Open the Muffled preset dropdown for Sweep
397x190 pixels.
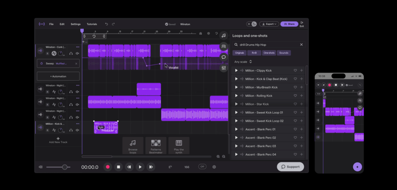[x=61, y=64]
